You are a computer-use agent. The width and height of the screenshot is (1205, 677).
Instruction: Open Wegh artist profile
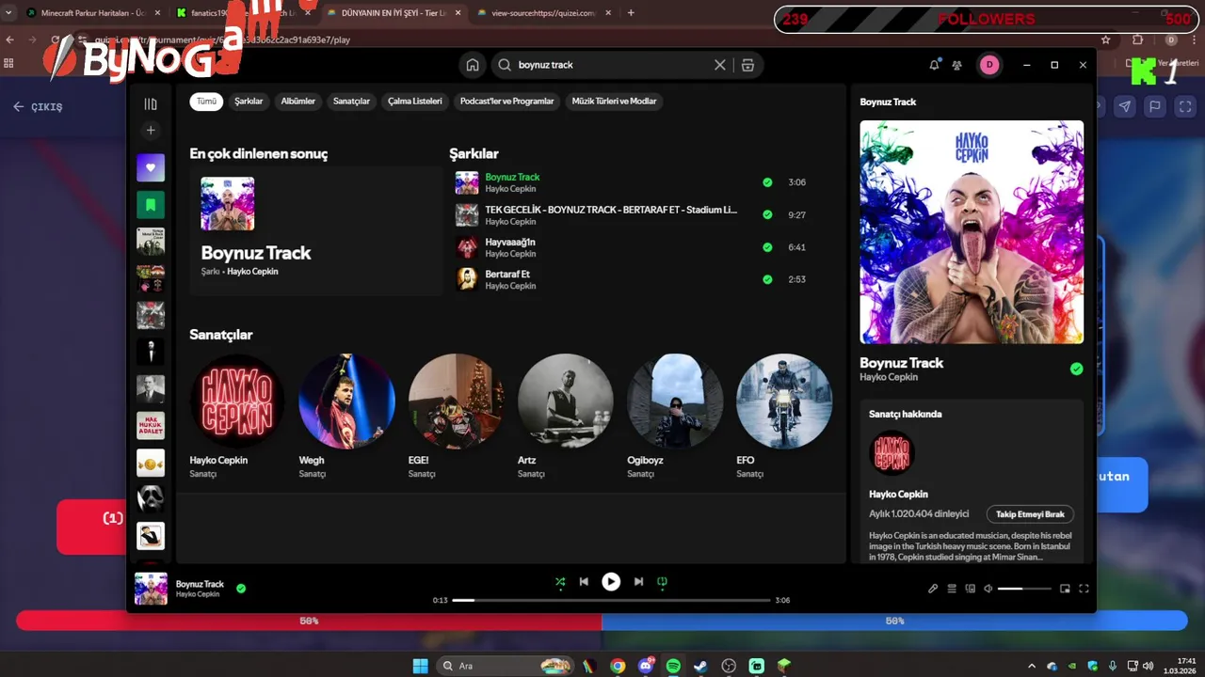click(346, 401)
